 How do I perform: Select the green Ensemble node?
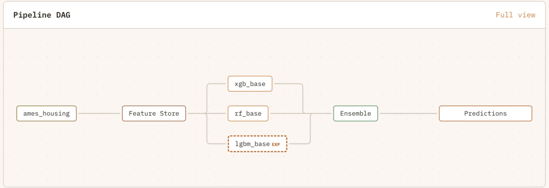(x=355, y=114)
